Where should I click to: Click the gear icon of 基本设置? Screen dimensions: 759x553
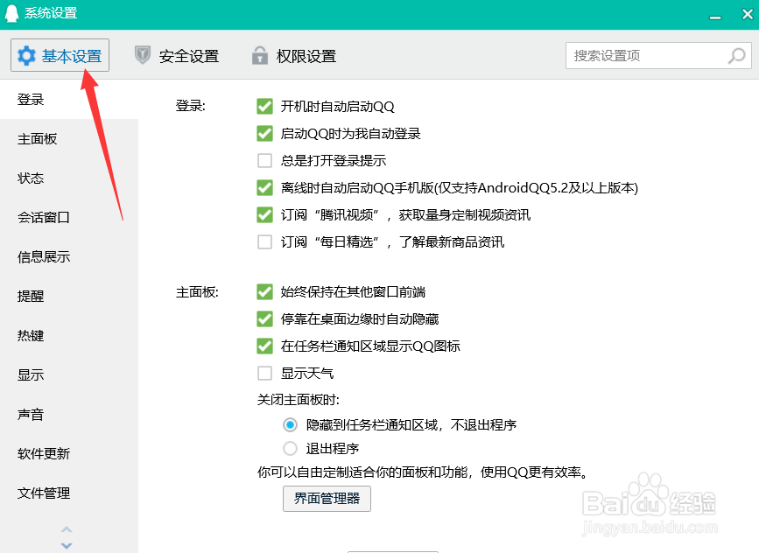pyautogui.click(x=26, y=56)
